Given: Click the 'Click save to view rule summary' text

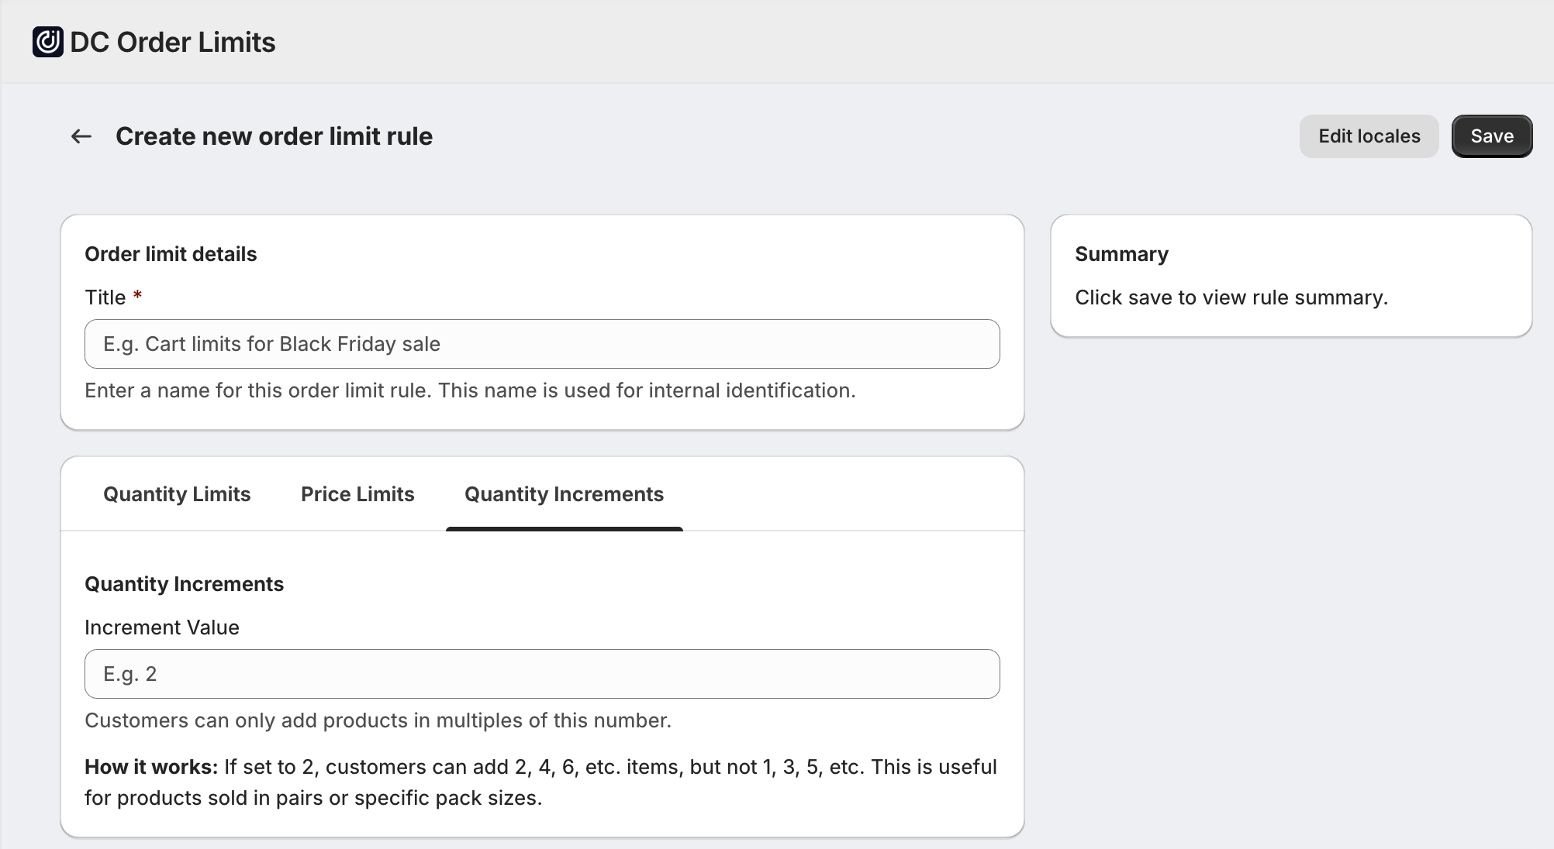Looking at the screenshot, I should click(1231, 297).
